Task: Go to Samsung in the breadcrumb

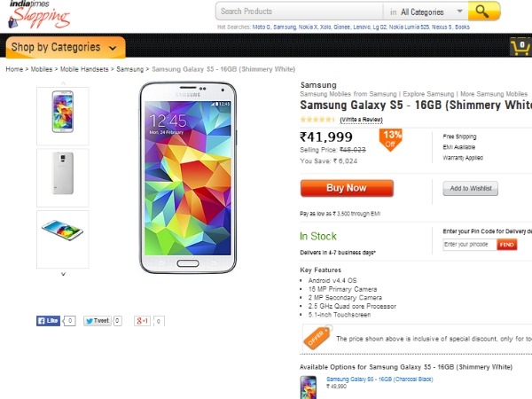Action: pos(130,69)
